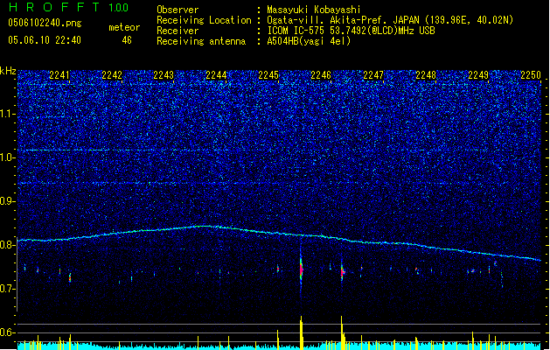Click the date 05.06.10 22:40
550x350 pixels.
[45, 40]
